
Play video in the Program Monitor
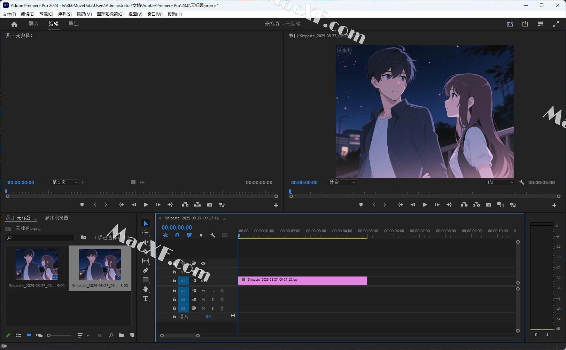[x=425, y=205]
